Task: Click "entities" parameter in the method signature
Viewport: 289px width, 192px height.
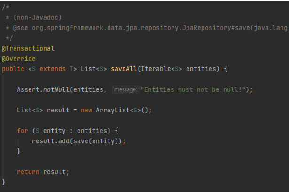Action: 201,69
